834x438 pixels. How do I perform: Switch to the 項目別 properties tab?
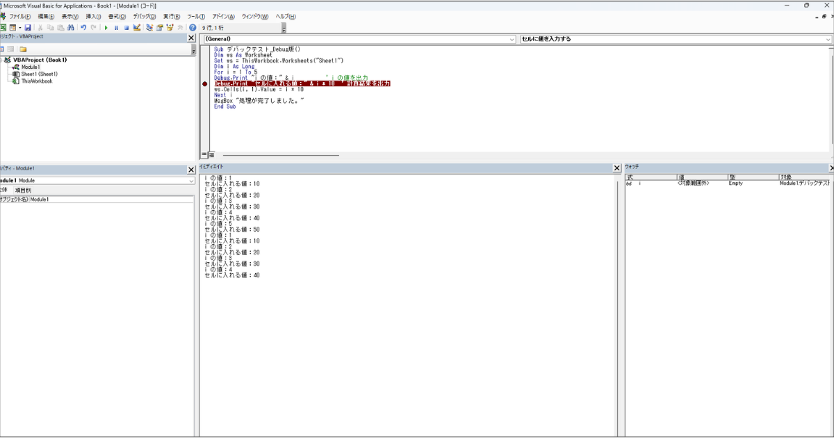coord(24,190)
